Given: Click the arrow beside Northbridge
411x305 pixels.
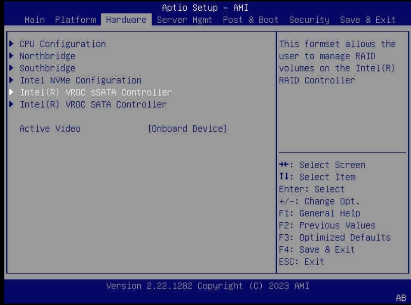Looking at the screenshot, I should (12, 56).
